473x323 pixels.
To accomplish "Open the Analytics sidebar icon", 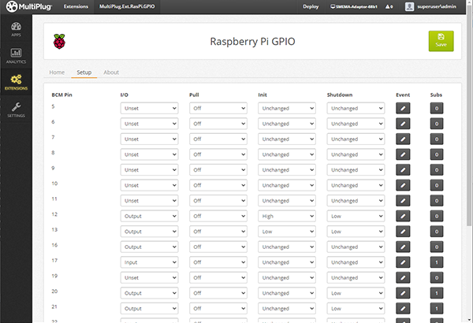I will (x=16, y=56).
